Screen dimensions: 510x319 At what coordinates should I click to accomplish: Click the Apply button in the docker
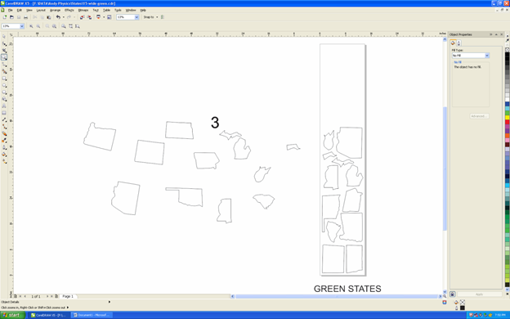(479, 294)
